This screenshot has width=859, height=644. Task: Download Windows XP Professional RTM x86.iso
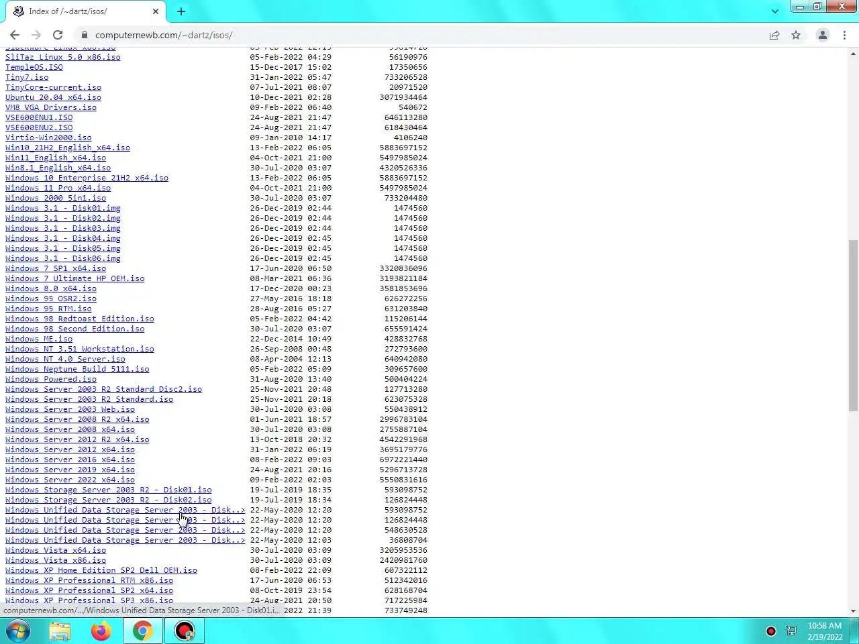click(x=89, y=580)
